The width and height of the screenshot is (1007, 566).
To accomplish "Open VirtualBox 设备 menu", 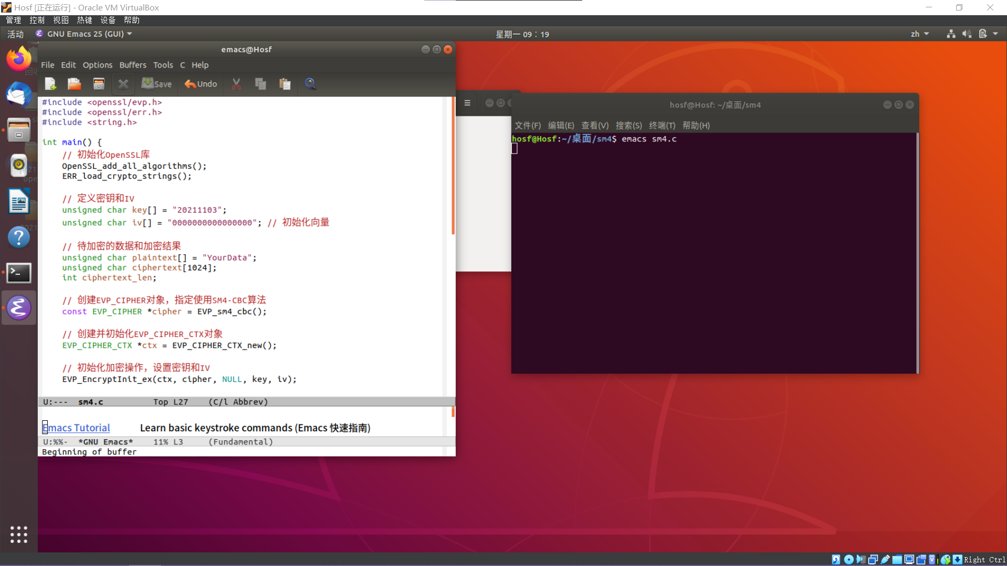I will [108, 20].
